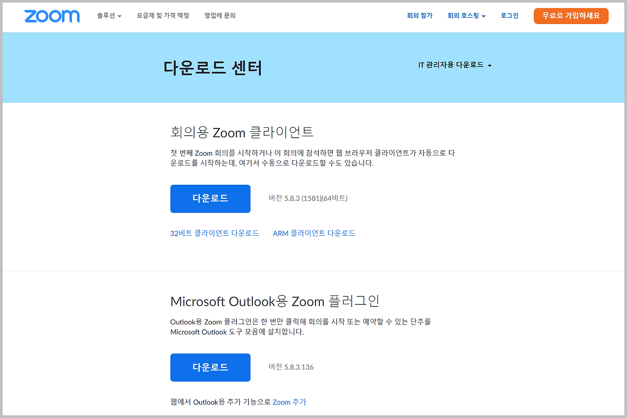The width and height of the screenshot is (627, 418).
Task: Go to 영업에 문의 link
Action: point(220,16)
